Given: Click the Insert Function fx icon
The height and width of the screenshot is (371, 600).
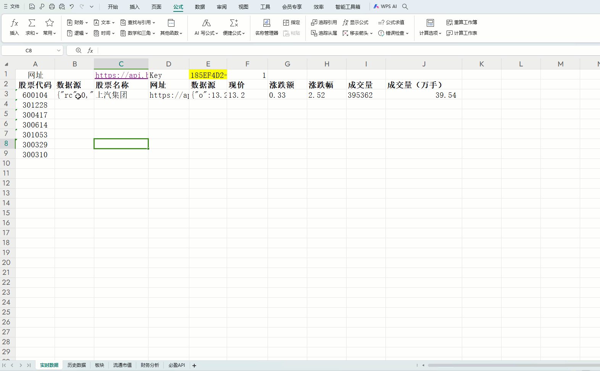Looking at the screenshot, I should (14, 23).
